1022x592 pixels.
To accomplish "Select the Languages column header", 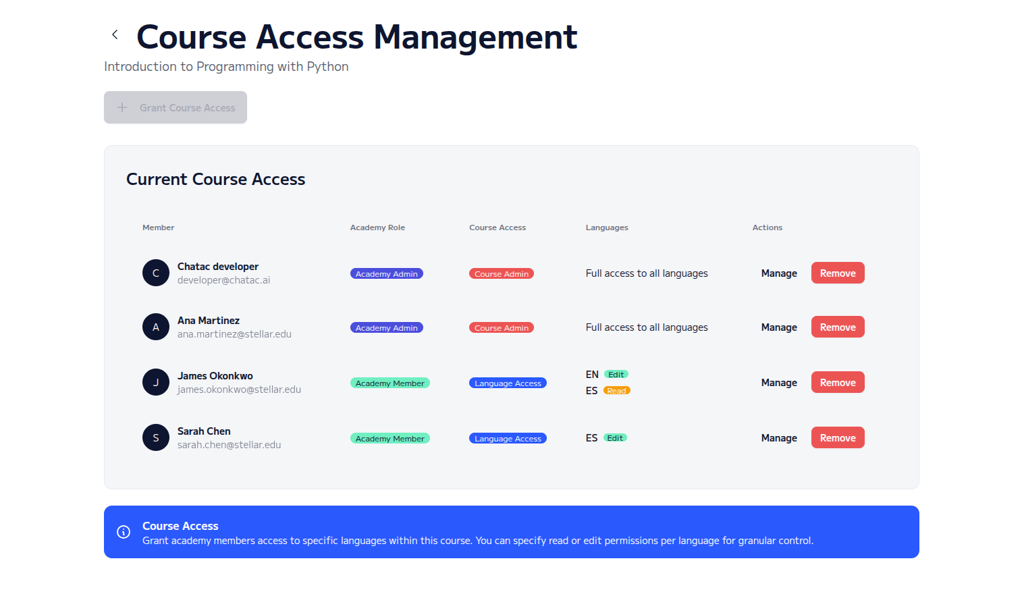I will (606, 227).
